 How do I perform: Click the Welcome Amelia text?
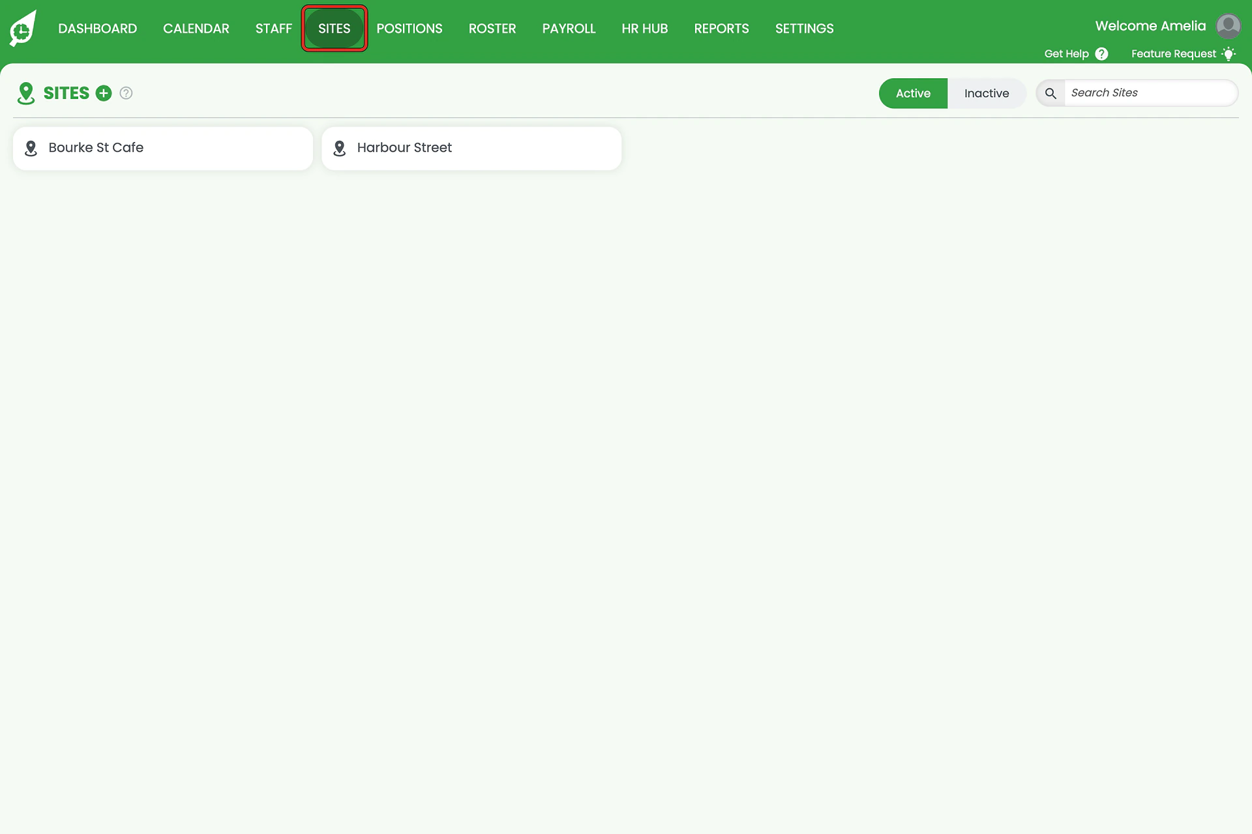click(1151, 26)
